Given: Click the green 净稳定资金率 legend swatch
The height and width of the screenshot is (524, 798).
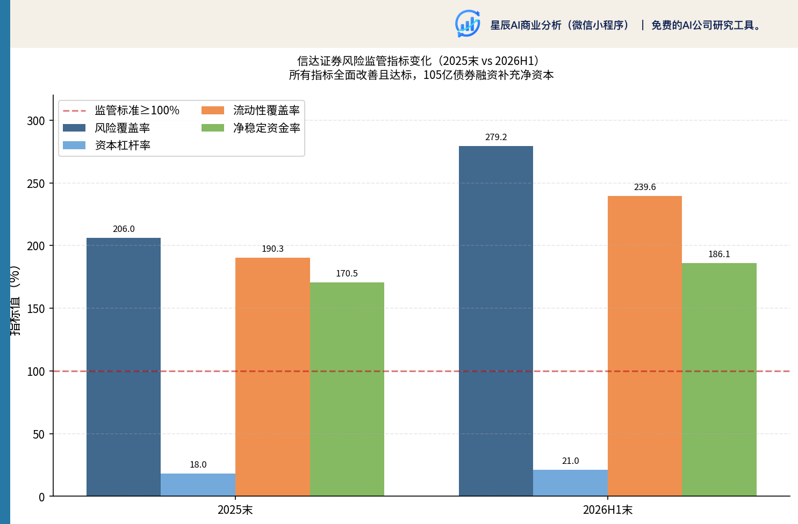Looking at the screenshot, I should coord(213,128).
